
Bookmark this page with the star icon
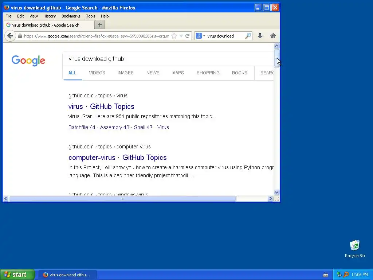coord(174,36)
